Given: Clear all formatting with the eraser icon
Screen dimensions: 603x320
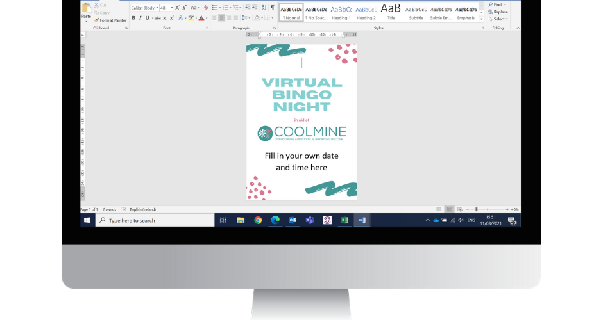Looking at the screenshot, I should (x=206, y=8).
